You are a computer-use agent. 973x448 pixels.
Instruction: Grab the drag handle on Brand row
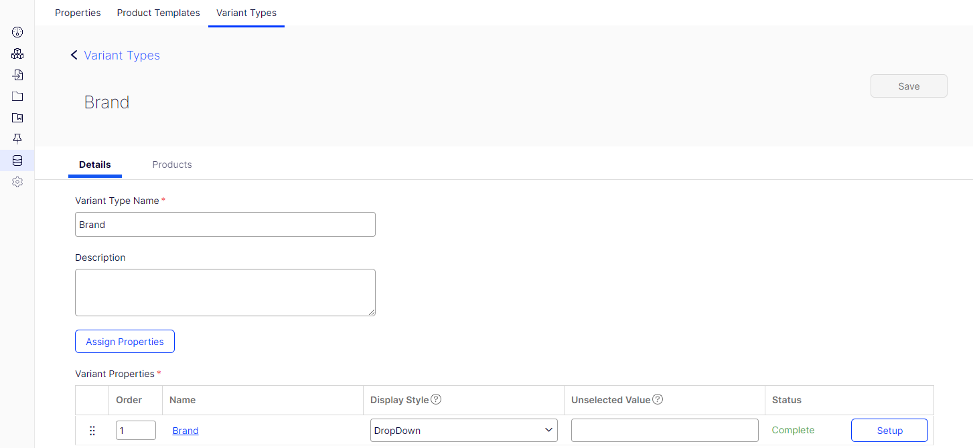[92, 431]
